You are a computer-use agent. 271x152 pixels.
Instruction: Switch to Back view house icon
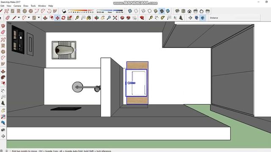(x=202, y=11)
